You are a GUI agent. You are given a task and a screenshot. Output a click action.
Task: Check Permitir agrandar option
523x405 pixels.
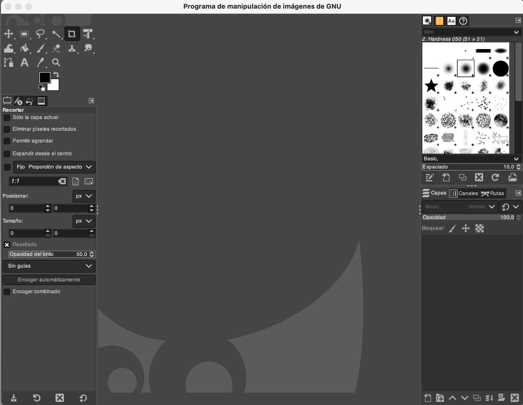tap(7, 141)
